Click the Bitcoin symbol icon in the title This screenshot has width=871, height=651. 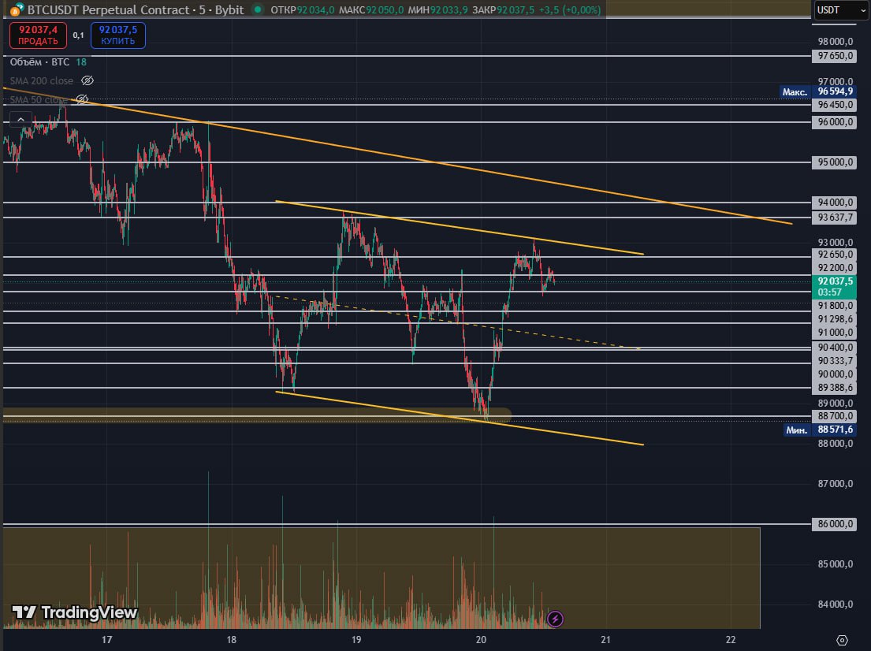click(16, 10)
